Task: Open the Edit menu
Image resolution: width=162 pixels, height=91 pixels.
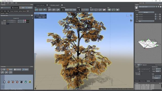Action: tap(5, 3)
